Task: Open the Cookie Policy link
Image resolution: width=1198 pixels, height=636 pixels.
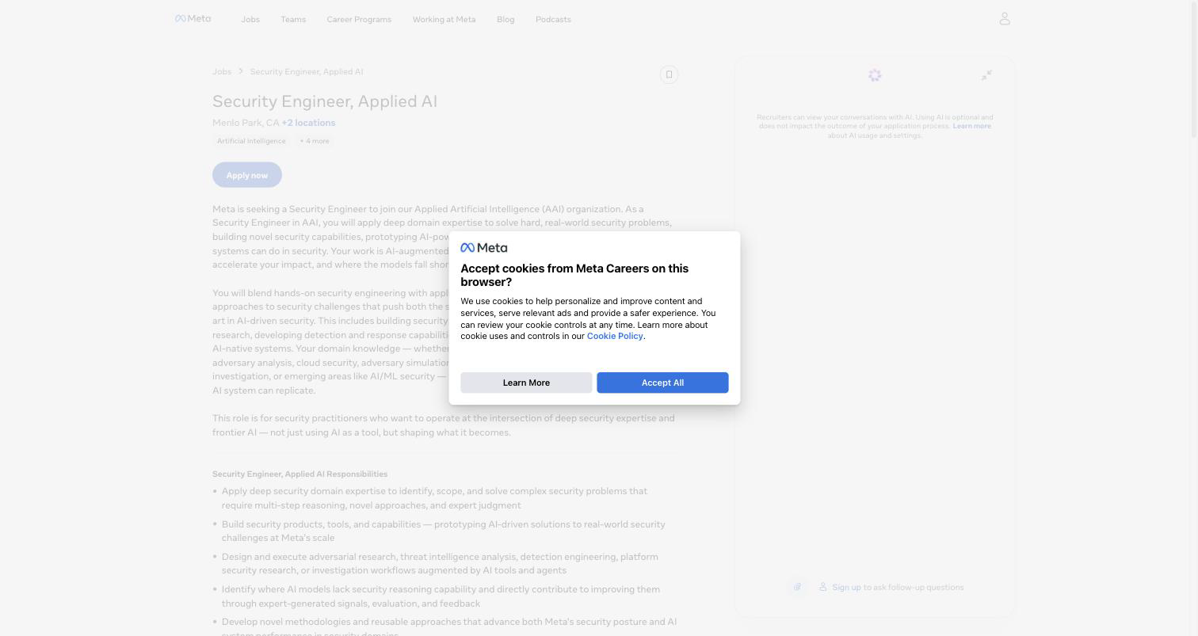Action: (615, 336)
